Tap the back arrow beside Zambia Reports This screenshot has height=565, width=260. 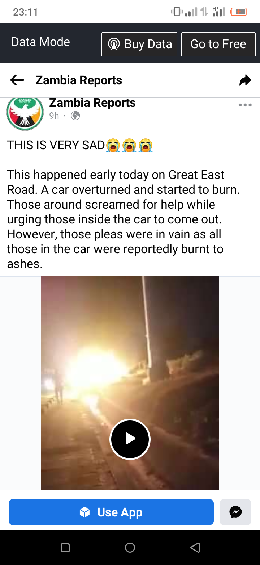pyautogui.click(x=17, y=80)
